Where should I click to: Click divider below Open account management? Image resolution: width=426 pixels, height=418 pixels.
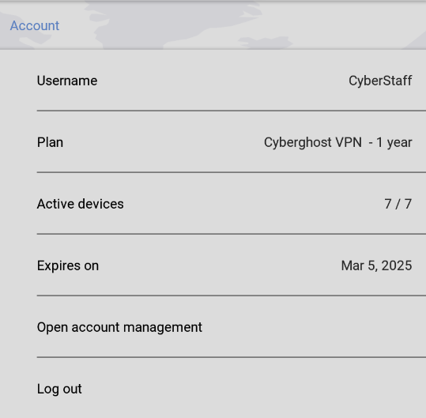coord(232,357)
